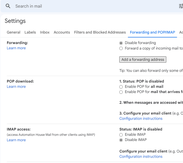Open the Accounts tab
The height and width of the screenshot is (163, 183).
click(62, 32)
